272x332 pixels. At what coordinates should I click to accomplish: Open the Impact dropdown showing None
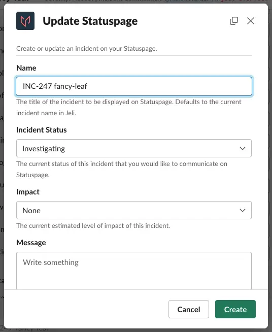[x=134, y=210]
